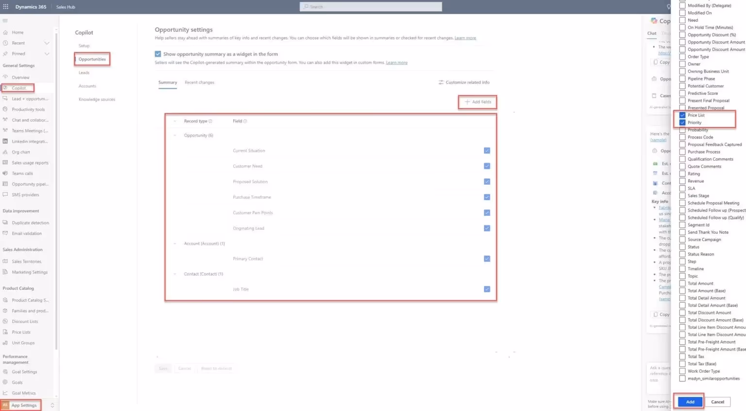The image size is (746, 411).
Task: Select Leads in Copilot settings menu
Action: pyautogui.click(x=84, y=73)
